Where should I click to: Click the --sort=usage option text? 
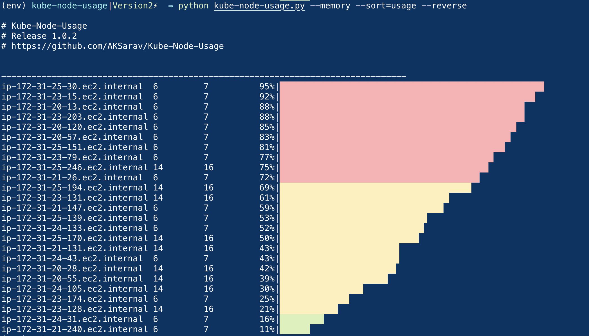[x=386, y=6]
